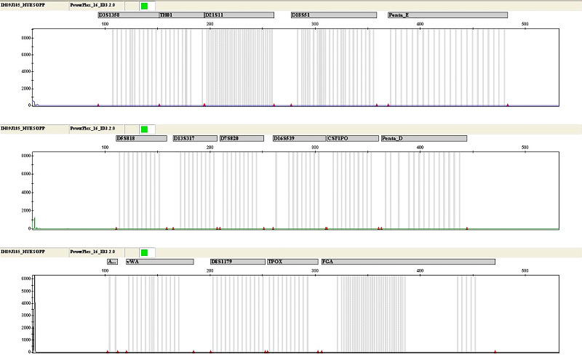
Task: Click the TPOX marker header
Action: (x=292, y=262)
